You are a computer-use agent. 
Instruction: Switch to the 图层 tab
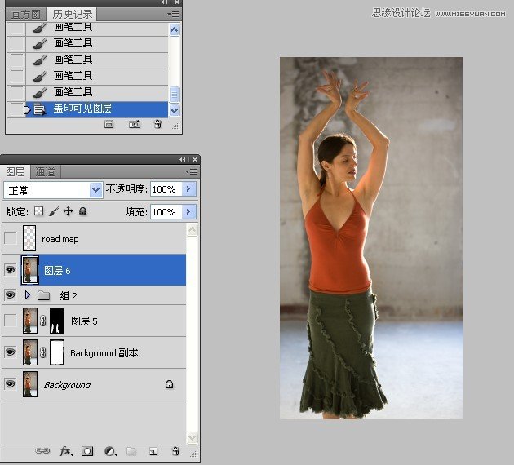(x=15, y=171)
